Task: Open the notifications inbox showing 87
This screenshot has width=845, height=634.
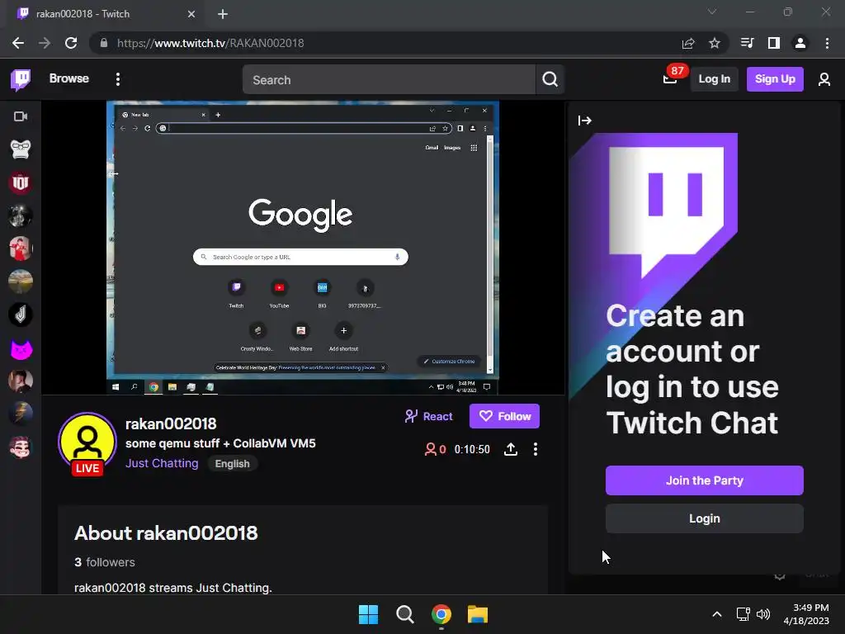Action: [x=670, y=79]
